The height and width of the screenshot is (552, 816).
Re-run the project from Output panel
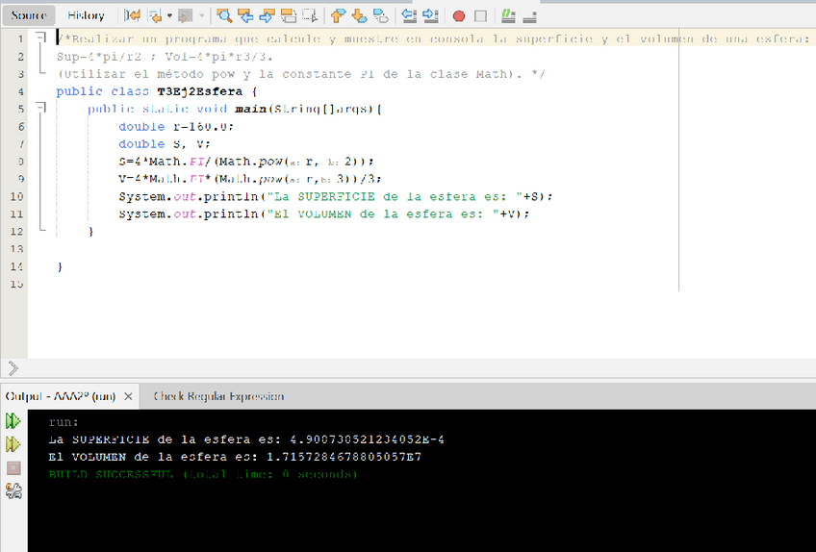click(13, 421)
